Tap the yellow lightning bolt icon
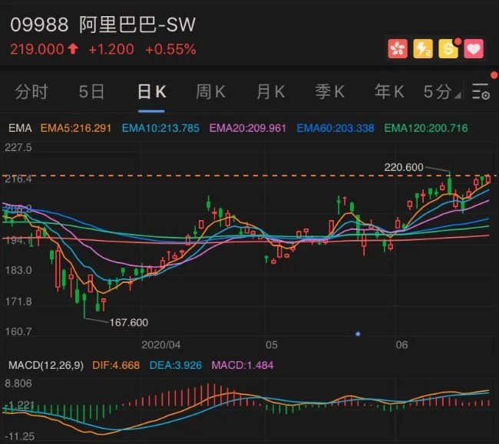The width and height of the screenshot is (499, 444). (423, 48)
